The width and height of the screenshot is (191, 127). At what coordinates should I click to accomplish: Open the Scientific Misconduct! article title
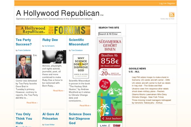79,42
